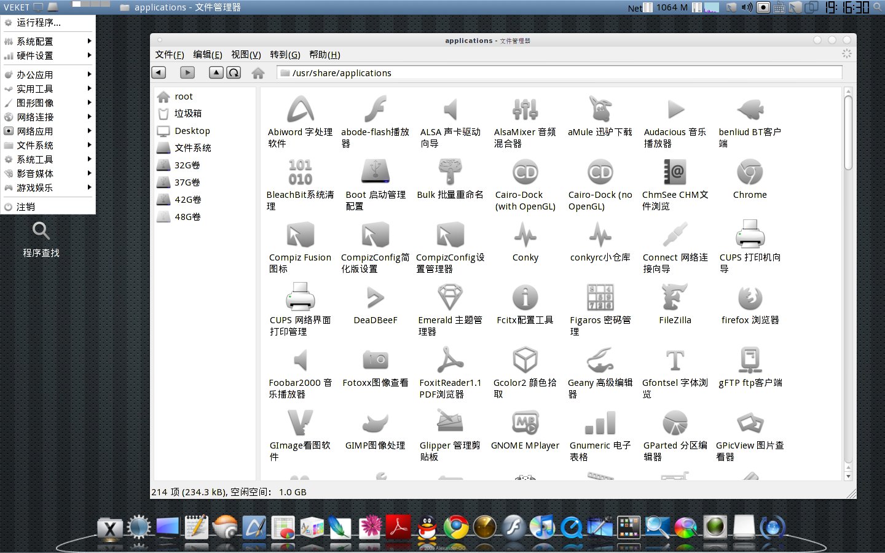Select Conky application icon

pos(525,235)
